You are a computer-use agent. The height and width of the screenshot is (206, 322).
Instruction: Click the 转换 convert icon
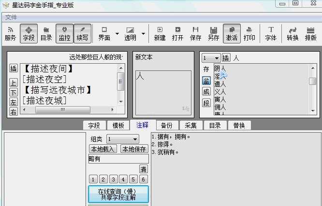tap(293, 34)
